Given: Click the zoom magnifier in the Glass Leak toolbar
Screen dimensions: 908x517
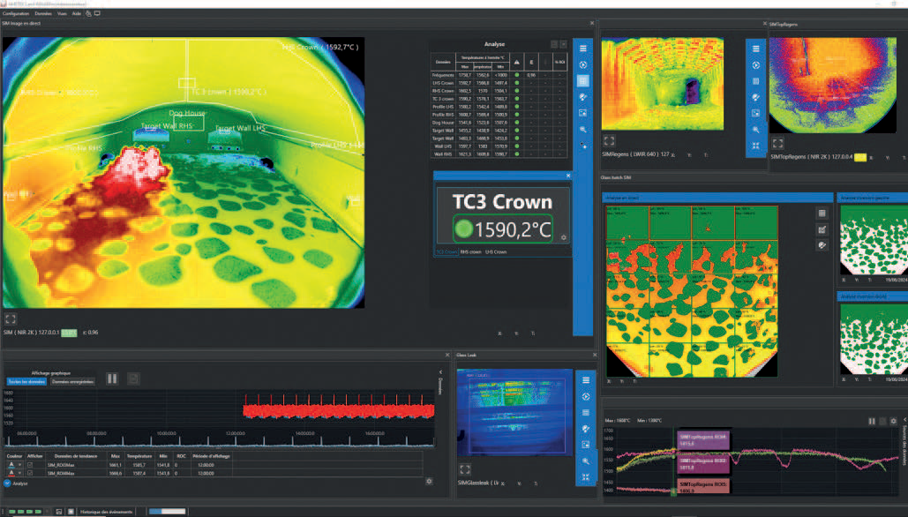Looking at the screenshot, I should [x=586, y=461].
